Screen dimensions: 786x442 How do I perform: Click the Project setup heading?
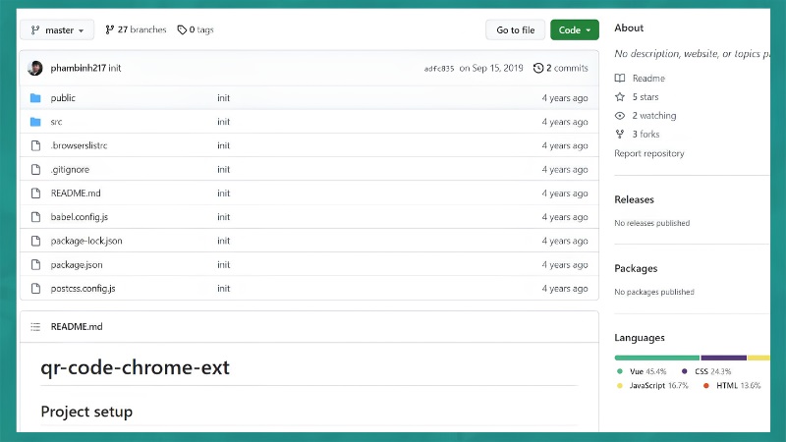point(86,412)
